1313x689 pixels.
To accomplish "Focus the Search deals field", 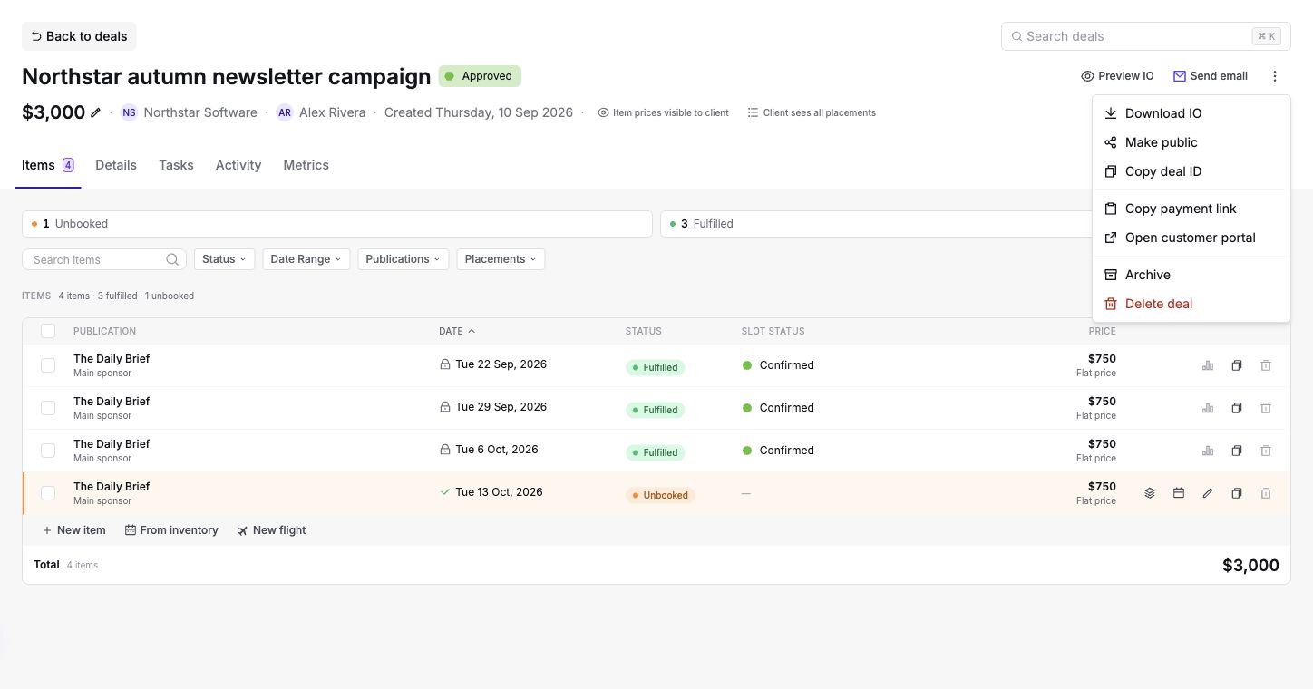I will point(1146,36).
